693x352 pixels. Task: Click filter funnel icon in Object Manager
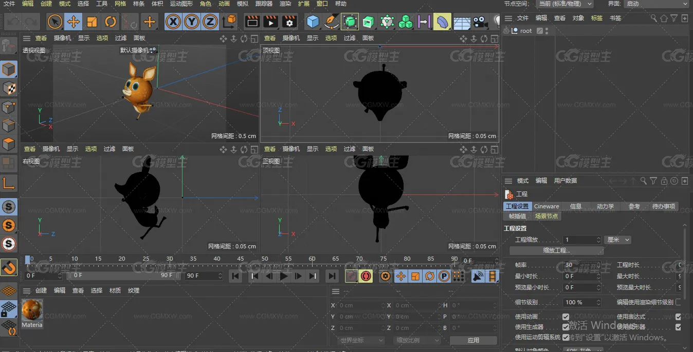(674, 18)
